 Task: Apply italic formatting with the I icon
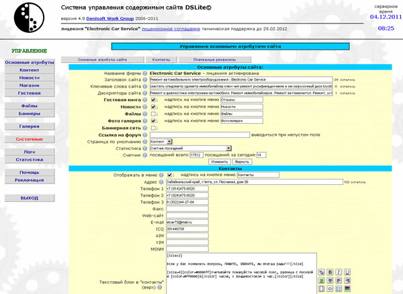click(339, 272)
